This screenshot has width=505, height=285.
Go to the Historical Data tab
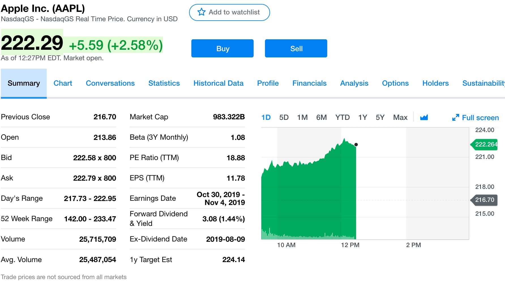coord(218,83)
